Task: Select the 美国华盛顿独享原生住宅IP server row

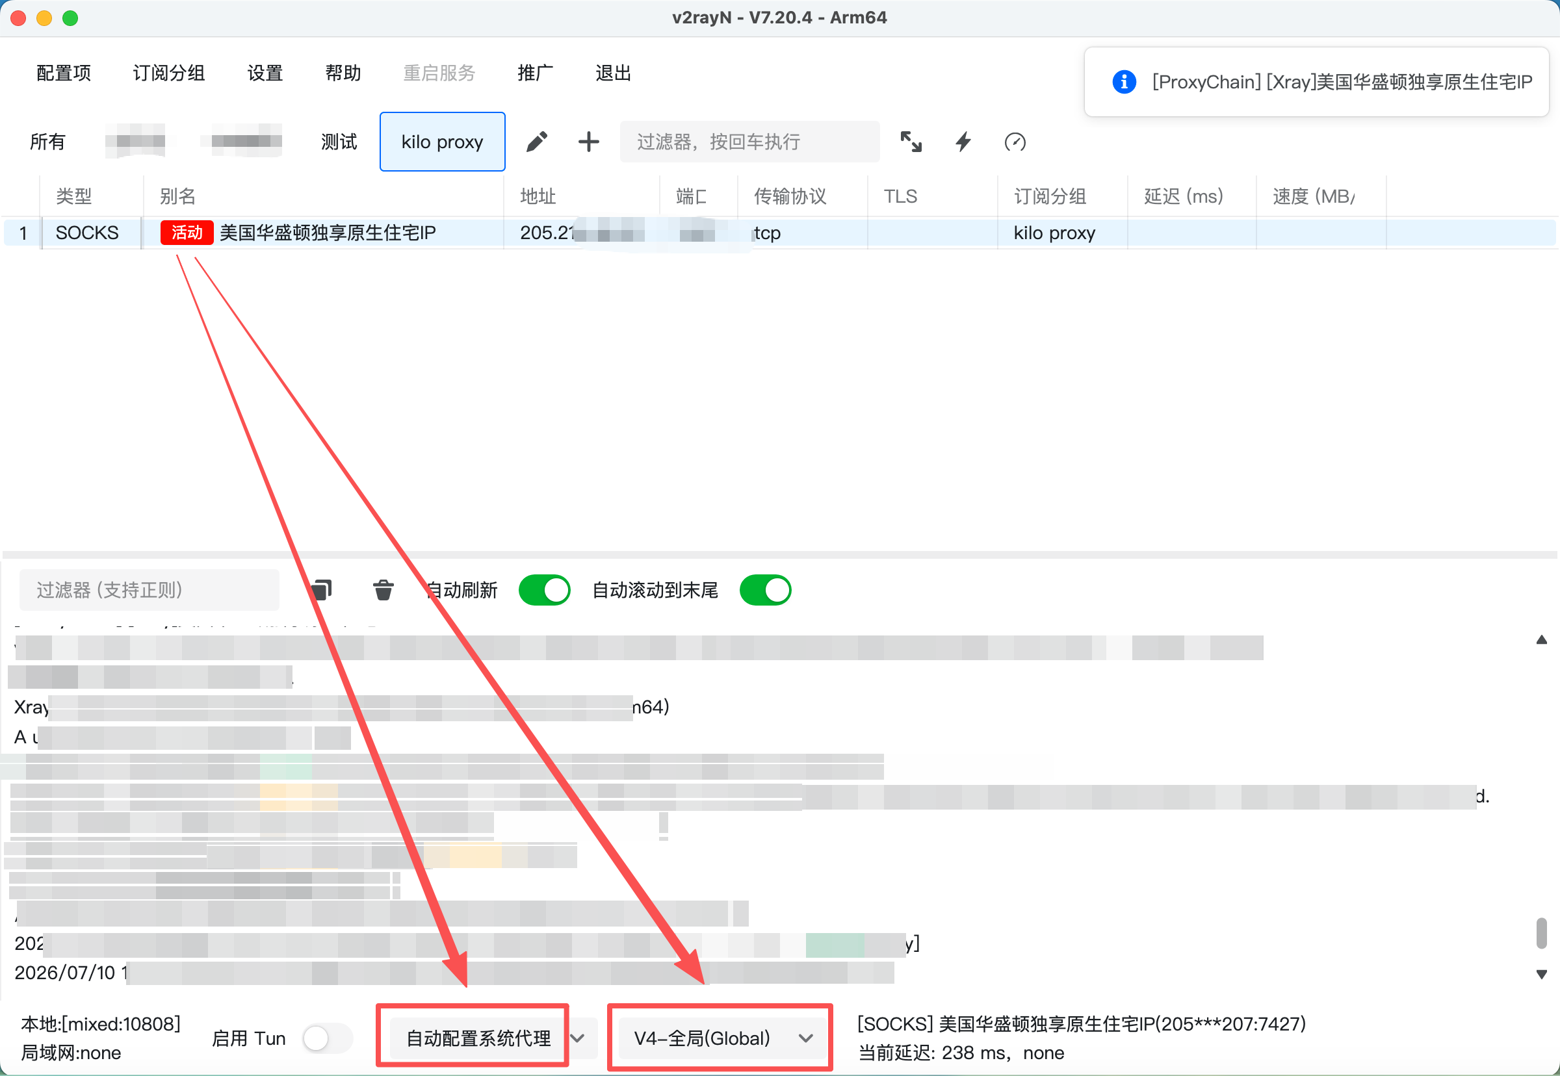Action: [779, 233]
